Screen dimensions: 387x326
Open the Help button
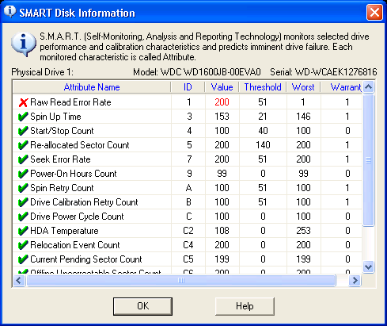pyautogui.click(x=245, y=306)
